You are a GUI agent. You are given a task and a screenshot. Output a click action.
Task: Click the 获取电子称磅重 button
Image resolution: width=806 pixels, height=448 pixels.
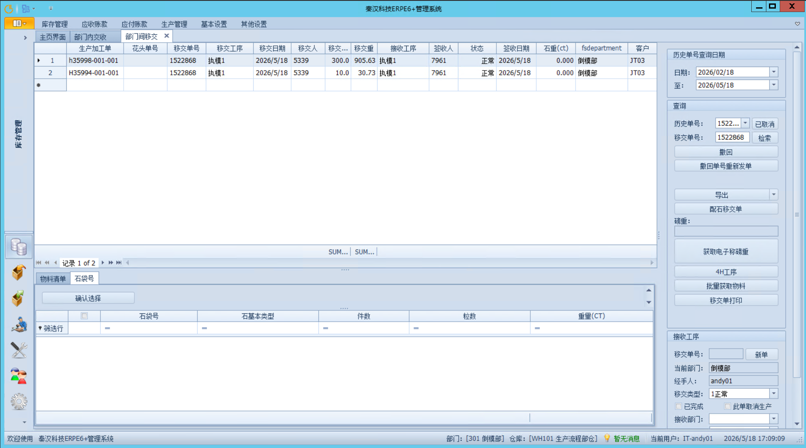click(x=726, y=252)
